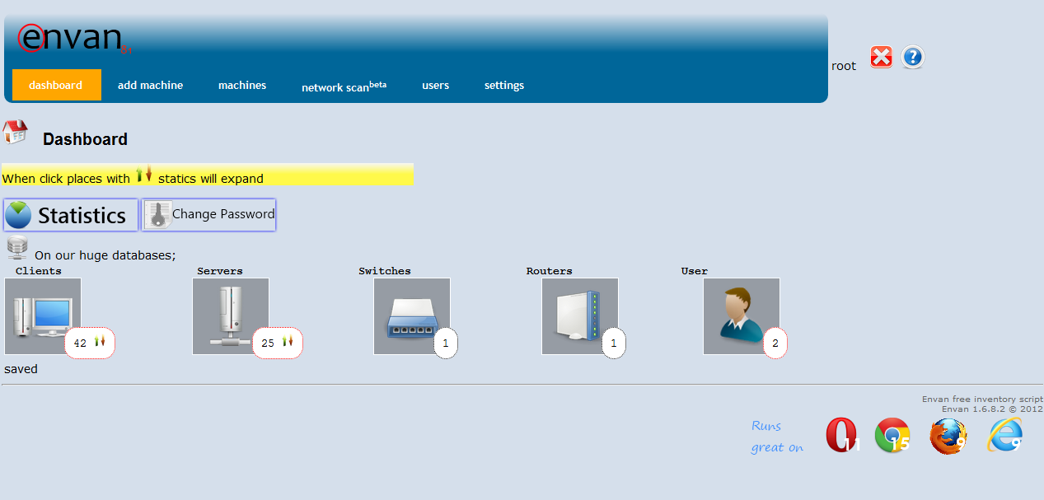The height and width of the screenshot is (500, 1044).
Task: Click the Switches device icon
Action: (412, 315)
